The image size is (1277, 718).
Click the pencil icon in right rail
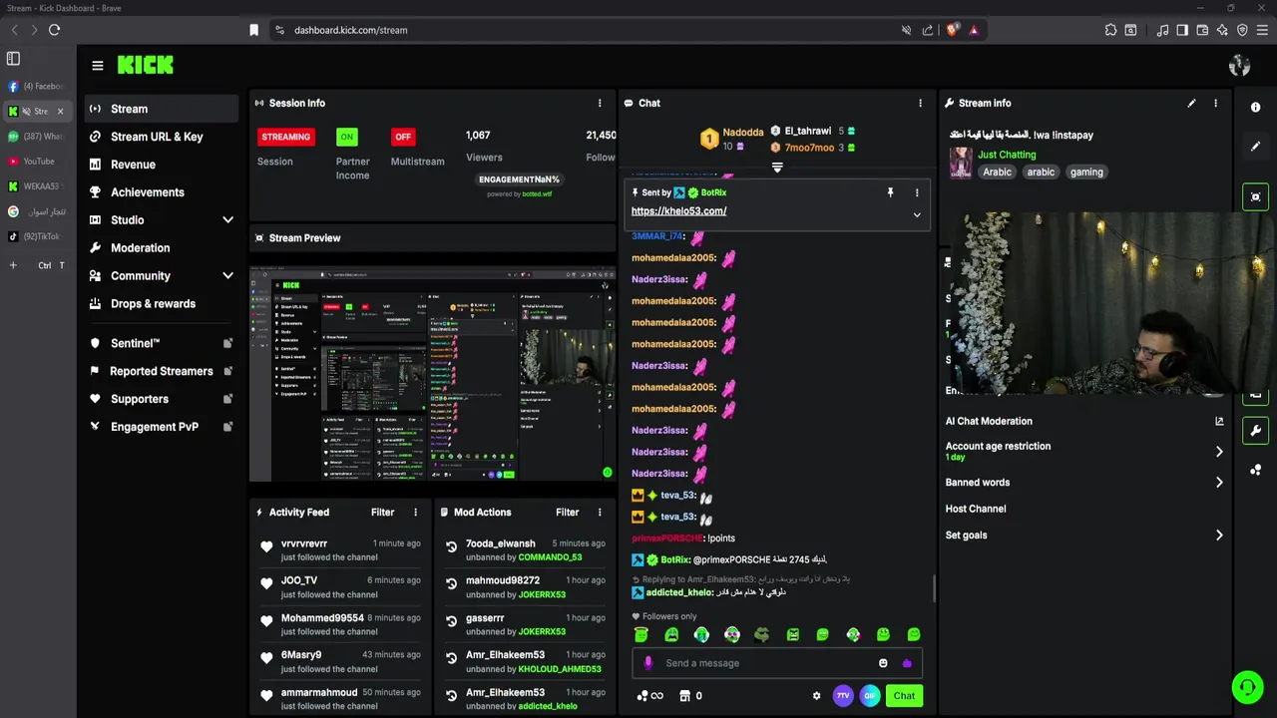[x=1255, y=146]
